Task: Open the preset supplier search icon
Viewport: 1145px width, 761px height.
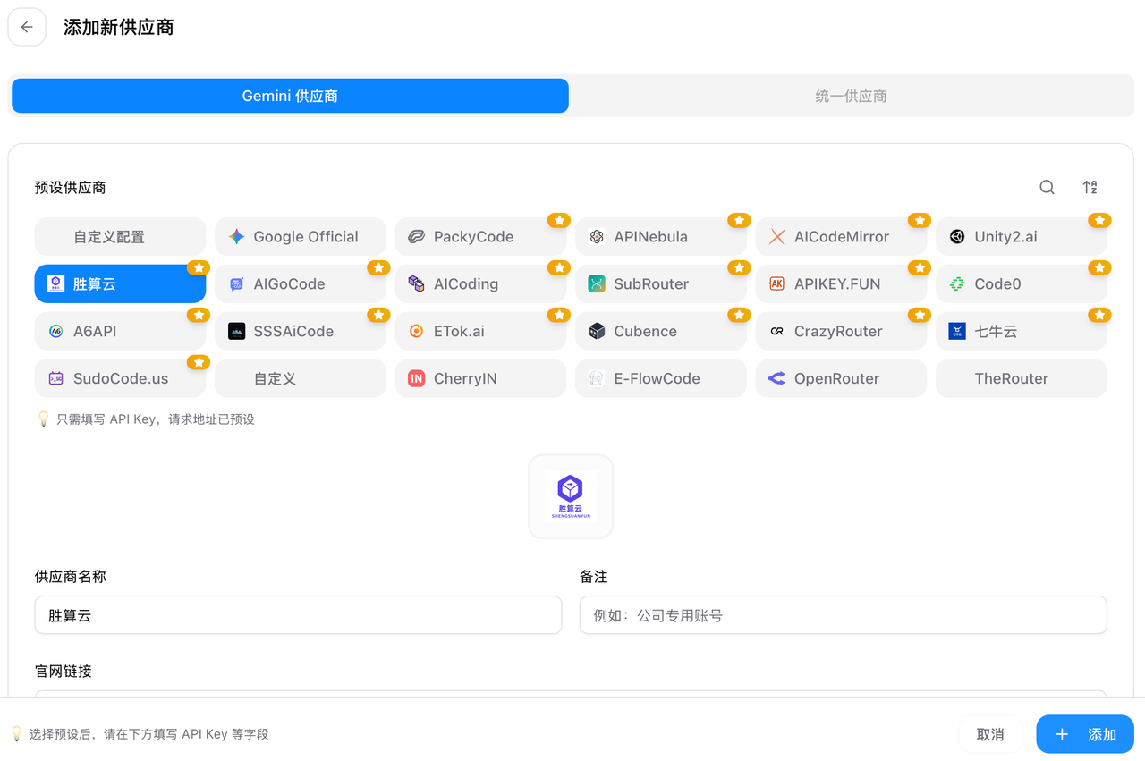Action: click(x=1047, y=187)
